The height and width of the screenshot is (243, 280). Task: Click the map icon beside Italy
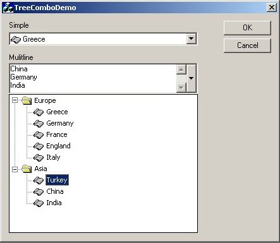coord(39,157)
